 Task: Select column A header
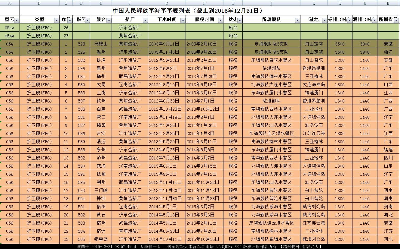[x=10, y=3]
